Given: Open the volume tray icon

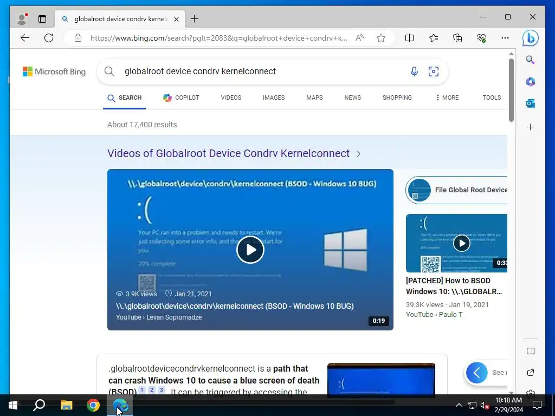Looking at the screenshot, I should click(485, 405).
